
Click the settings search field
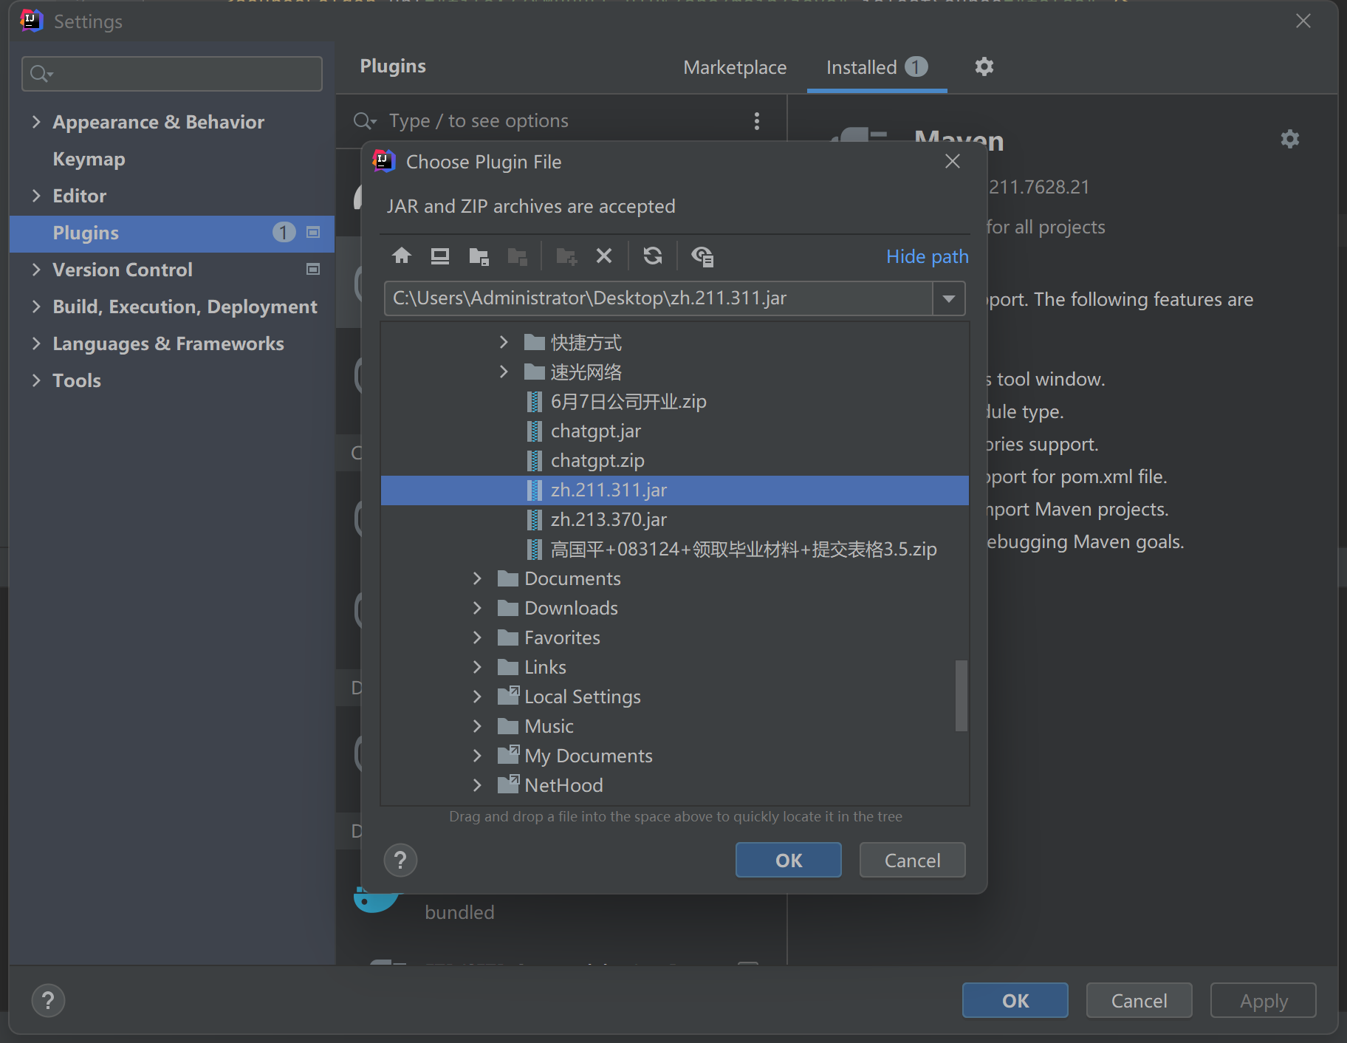(172, 73)
